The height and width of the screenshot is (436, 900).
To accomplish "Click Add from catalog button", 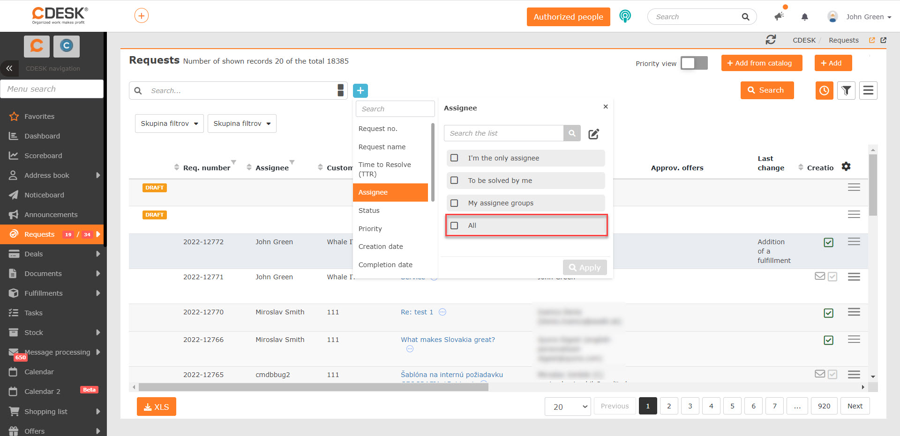I will pos(762,63).
